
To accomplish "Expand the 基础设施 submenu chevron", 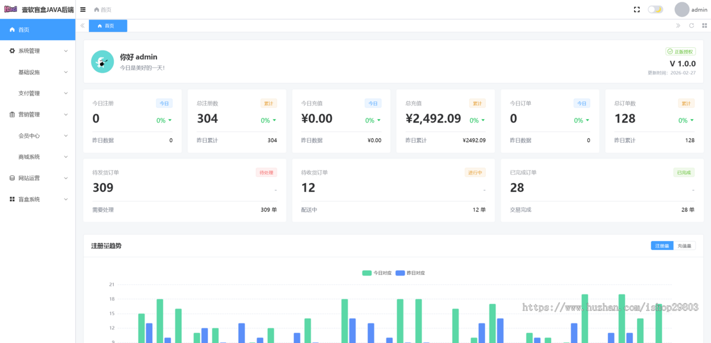I will pos(66,72).
